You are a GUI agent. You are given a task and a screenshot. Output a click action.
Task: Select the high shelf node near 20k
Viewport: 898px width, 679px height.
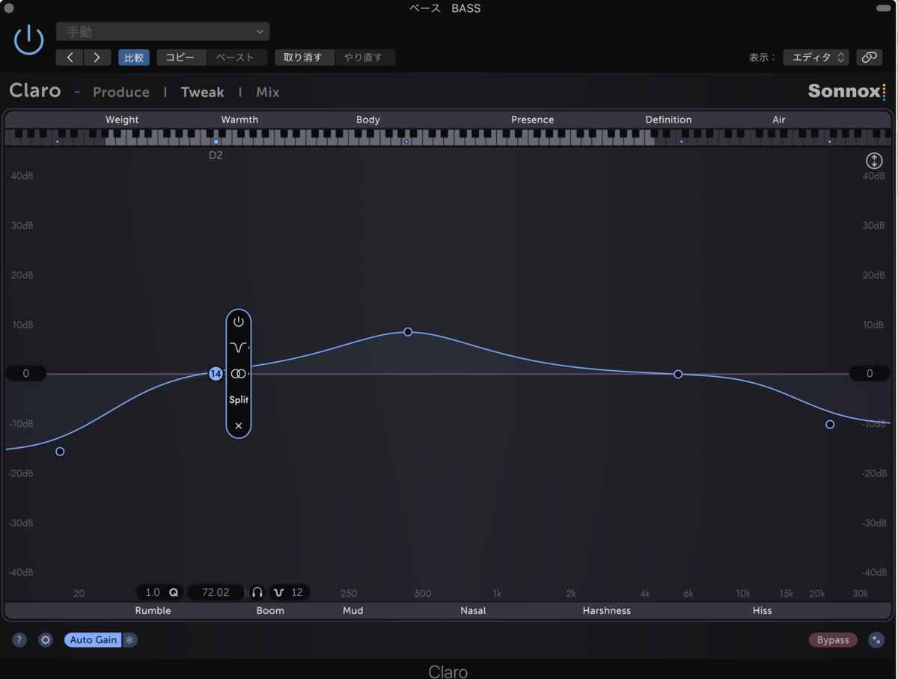[x=830, y=424]
